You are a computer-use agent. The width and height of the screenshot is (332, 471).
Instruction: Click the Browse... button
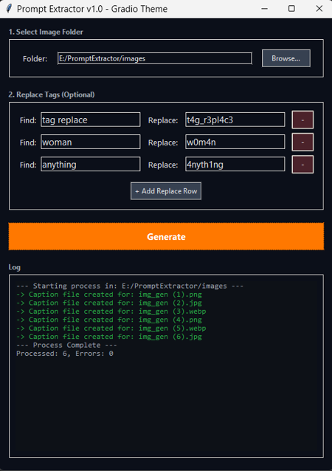[x=286, y=58]
